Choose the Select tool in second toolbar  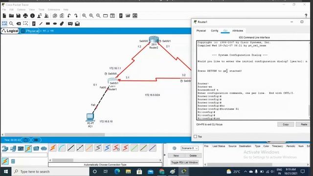click(x=4, y=23)
